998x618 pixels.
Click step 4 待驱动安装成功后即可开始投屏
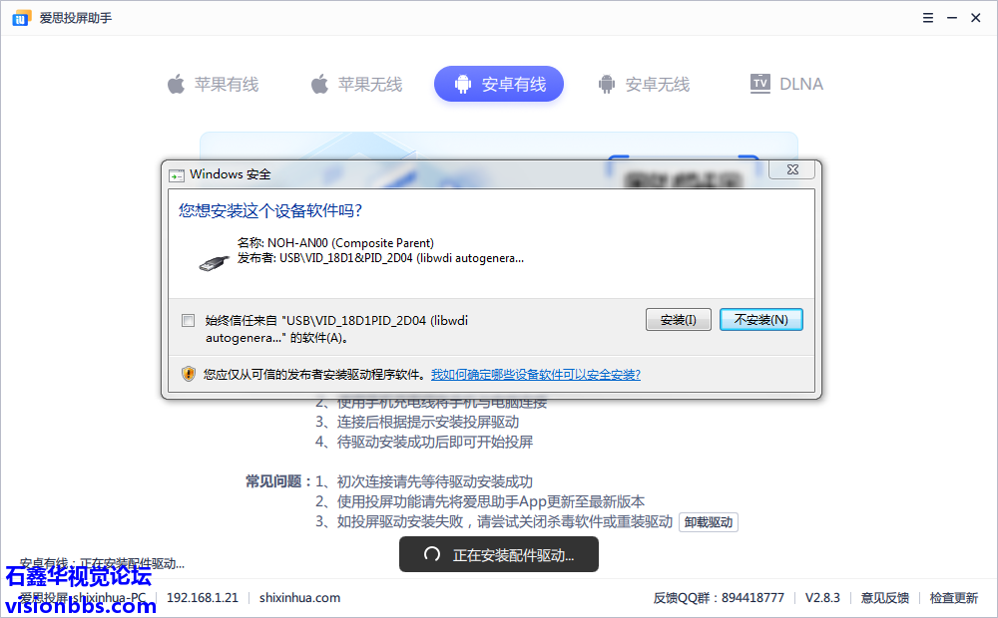(x=424, y=442)
